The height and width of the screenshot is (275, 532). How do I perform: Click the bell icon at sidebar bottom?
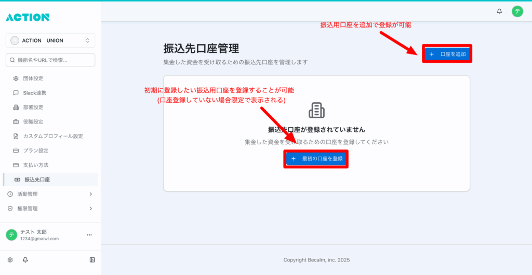[25, 259]
